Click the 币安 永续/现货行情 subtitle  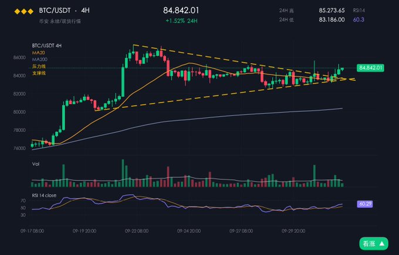coord(60,21)
